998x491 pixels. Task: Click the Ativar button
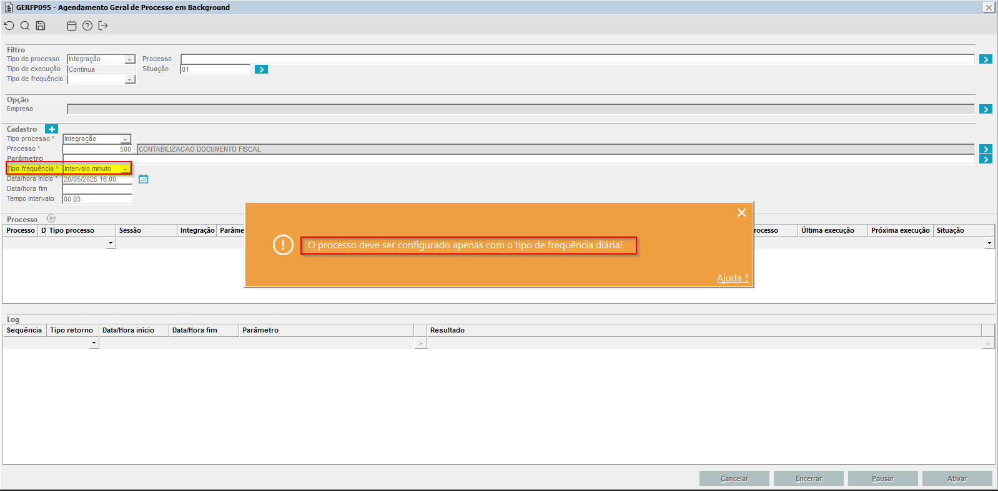point(957,479)
